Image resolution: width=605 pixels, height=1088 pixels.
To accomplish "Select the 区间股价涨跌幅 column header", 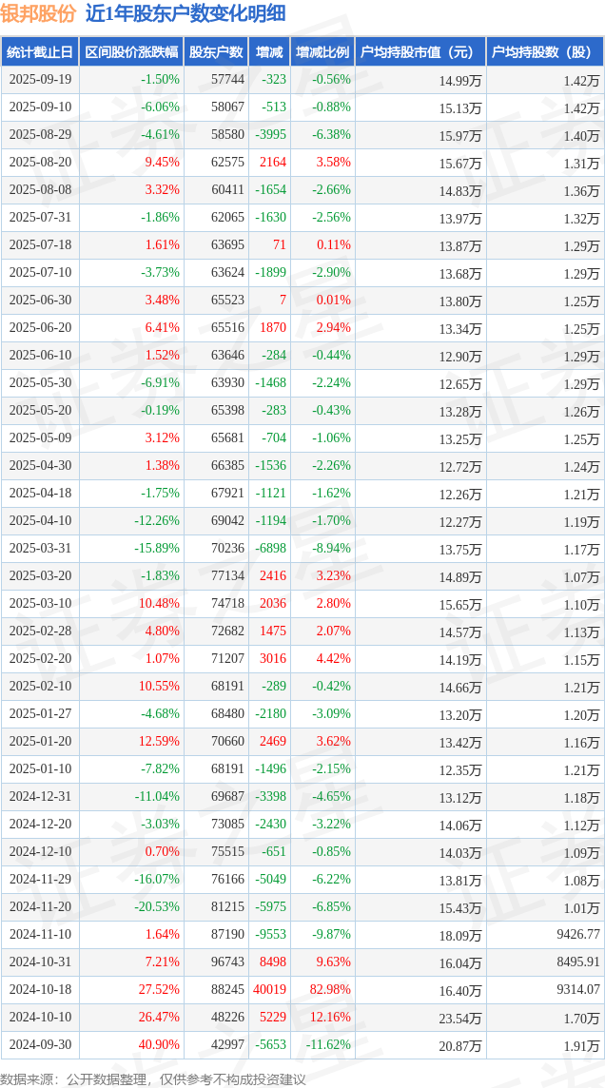I will pyautogui.click(x=131, y=52).
